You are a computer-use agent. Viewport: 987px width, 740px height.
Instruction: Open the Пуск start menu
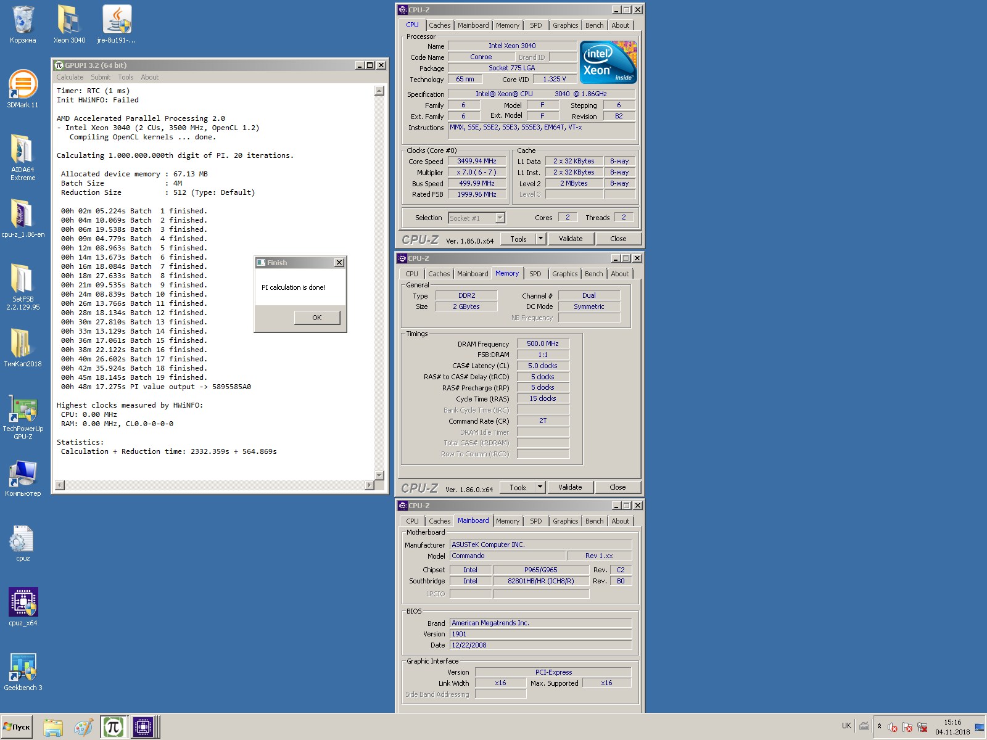(x=17, y=727)
